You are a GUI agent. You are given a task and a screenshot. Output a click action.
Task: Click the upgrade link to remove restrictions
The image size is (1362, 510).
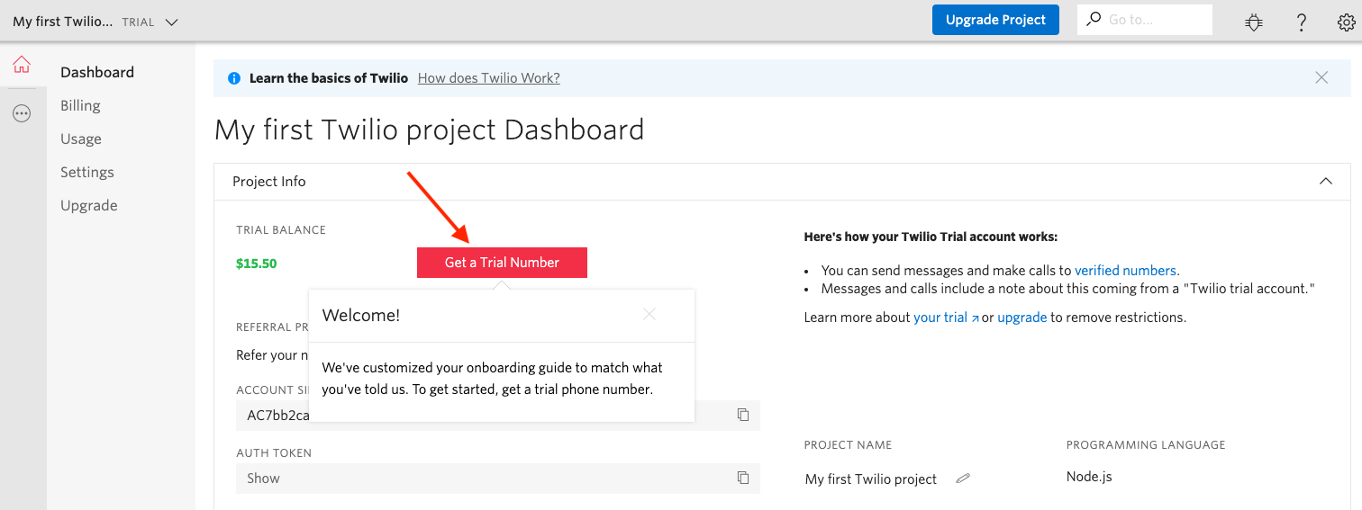tap(1021, 318)
